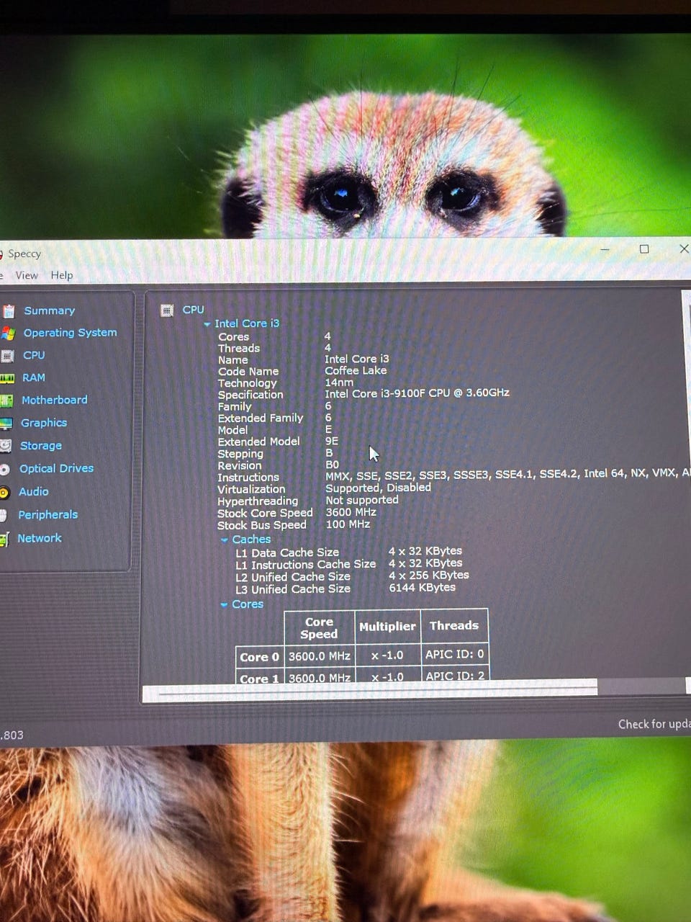The height and width of the screenshot is (922, 691).
Task: Click the Core 0 row label
Action: coord(259,657)
